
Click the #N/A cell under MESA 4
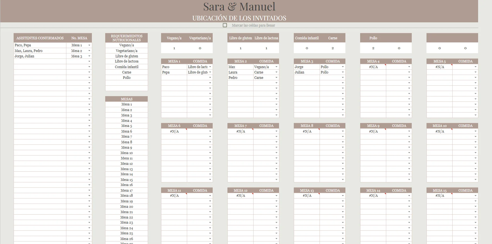click(x=373, y=67)
